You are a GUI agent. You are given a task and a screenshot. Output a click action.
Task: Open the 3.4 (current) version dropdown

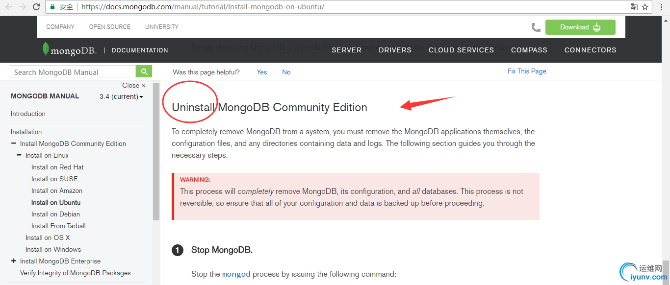[x=121, y=96]
